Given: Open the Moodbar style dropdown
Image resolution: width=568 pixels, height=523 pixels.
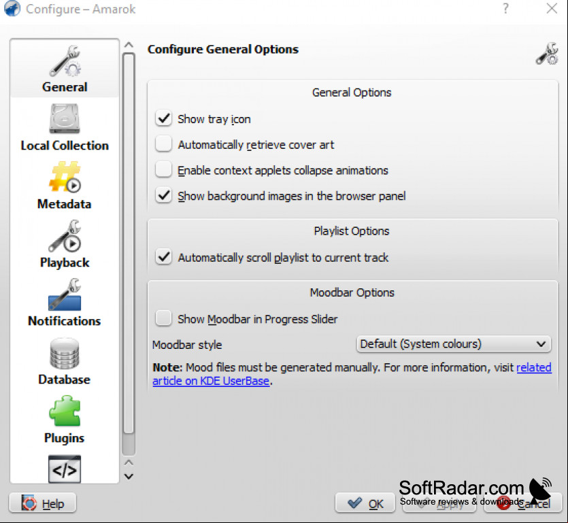Looking at the screenshot, I should pyautogui.click(x=454, y=343).
